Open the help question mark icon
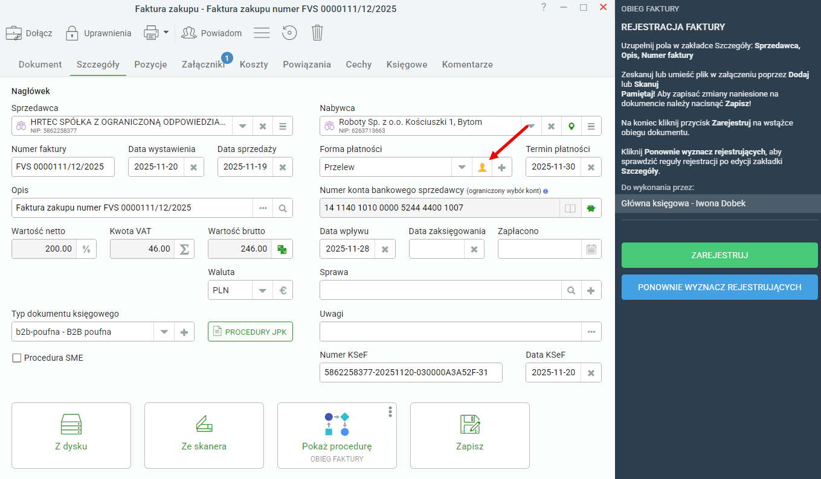The height and width of the screenshot is (479, 821). (544, 7)
